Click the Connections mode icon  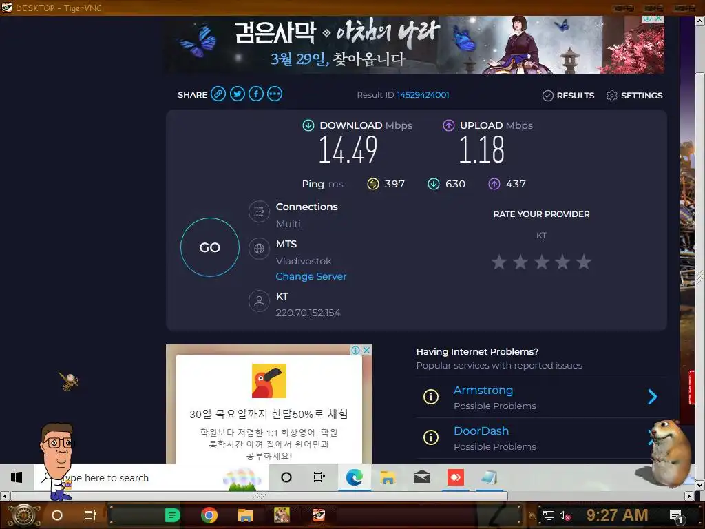click(259, 211)
